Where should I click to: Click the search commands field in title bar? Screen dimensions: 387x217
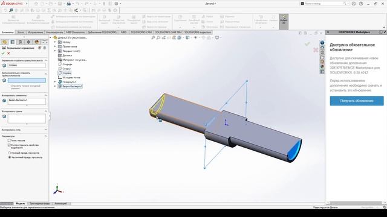click(324, 4)
